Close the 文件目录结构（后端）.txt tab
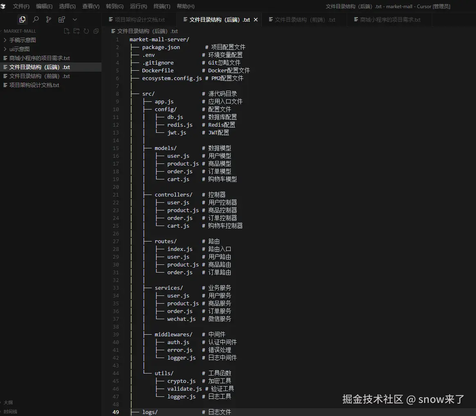 (256, 20)
